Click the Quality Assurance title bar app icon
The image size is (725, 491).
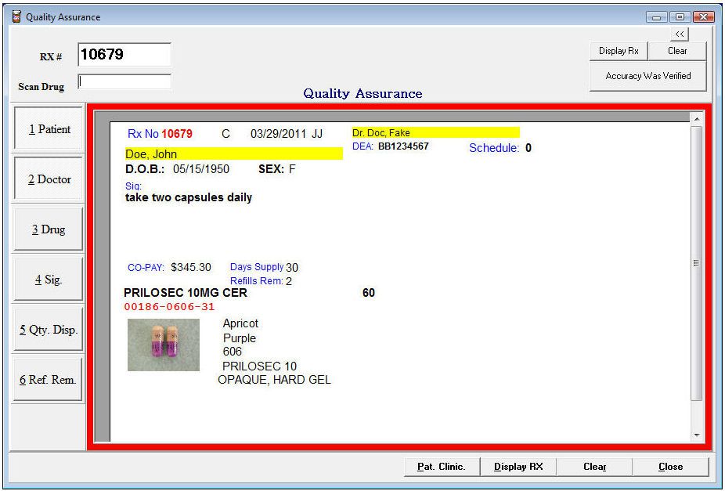click(15, 16)
